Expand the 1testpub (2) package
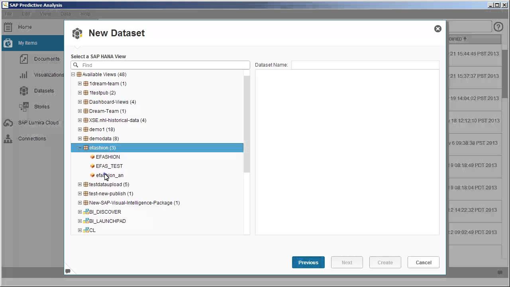The image size is (510, 287). click(x=80, y=93)
